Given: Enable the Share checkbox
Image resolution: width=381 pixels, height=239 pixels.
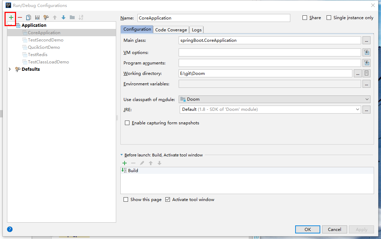Looking at the screenshot, I should (x=305, y=18).
